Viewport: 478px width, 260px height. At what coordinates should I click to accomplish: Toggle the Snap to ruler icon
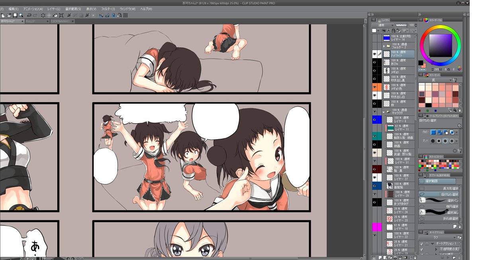click(x=101, y=15)
